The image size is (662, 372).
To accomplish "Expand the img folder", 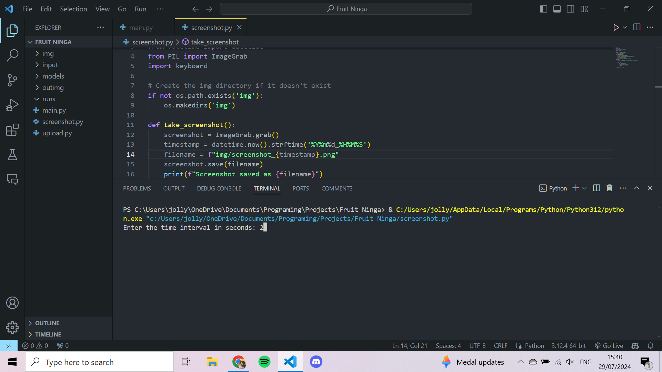I will pyautogui.click(x=68, y=53).
